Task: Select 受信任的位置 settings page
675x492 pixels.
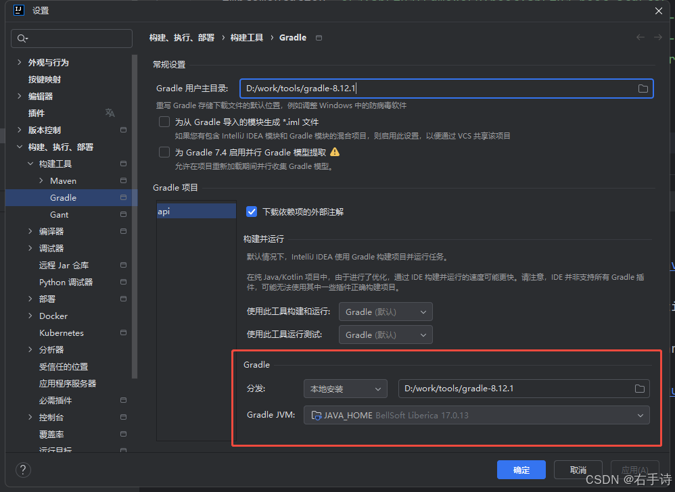Action: click(x=64, y=367)
